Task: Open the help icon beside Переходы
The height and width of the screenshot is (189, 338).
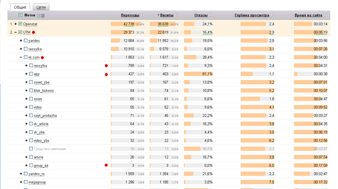Action: pos(142,15)
